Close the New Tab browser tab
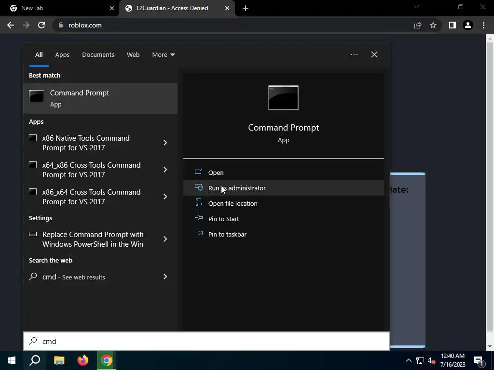Screen dimensions: 494x370 point(112,8)
